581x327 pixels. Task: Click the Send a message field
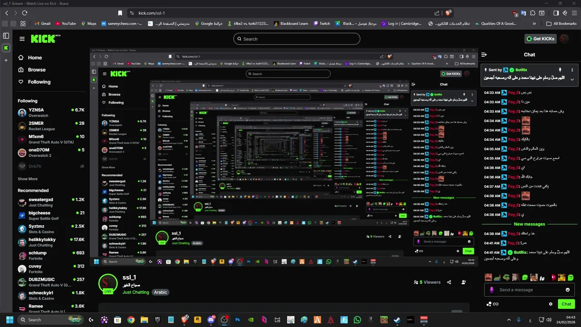coord(529,290)
